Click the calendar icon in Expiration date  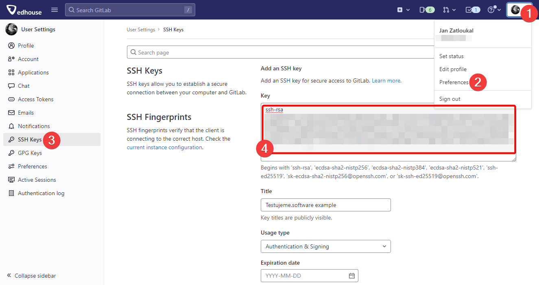352,276
